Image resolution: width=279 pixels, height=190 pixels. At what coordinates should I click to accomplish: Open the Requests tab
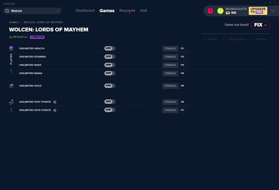(127, 11)
